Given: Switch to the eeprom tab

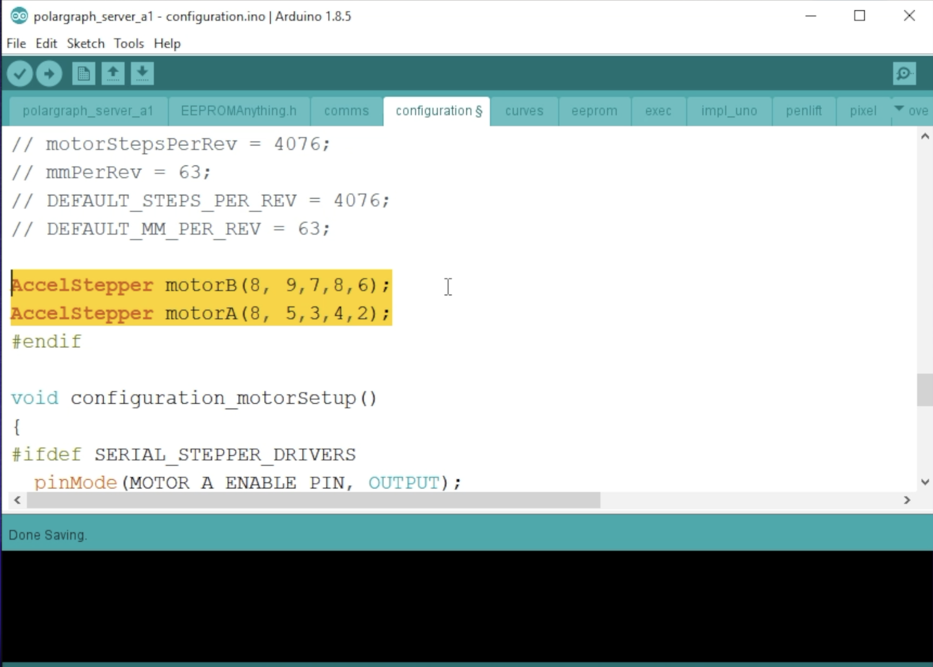Looking at the screenshot, I should pyautogui.click(x=594, y=111).
